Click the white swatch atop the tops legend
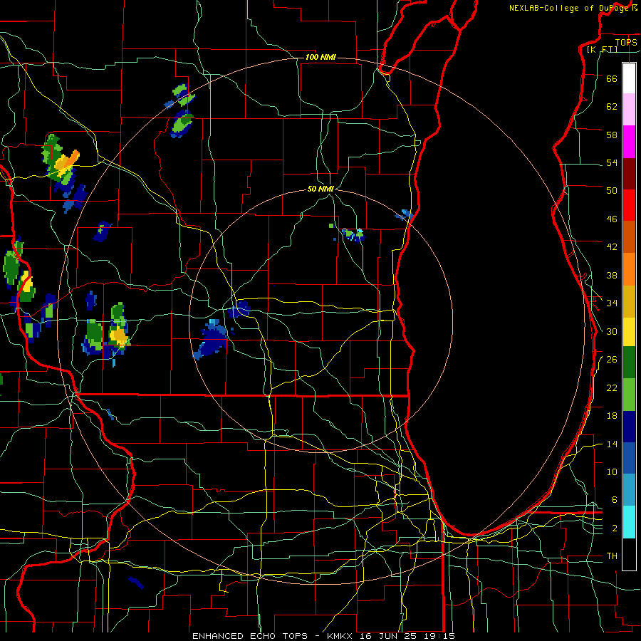The height and width of the screenshot is (641, 641). [x=629, y=78]
